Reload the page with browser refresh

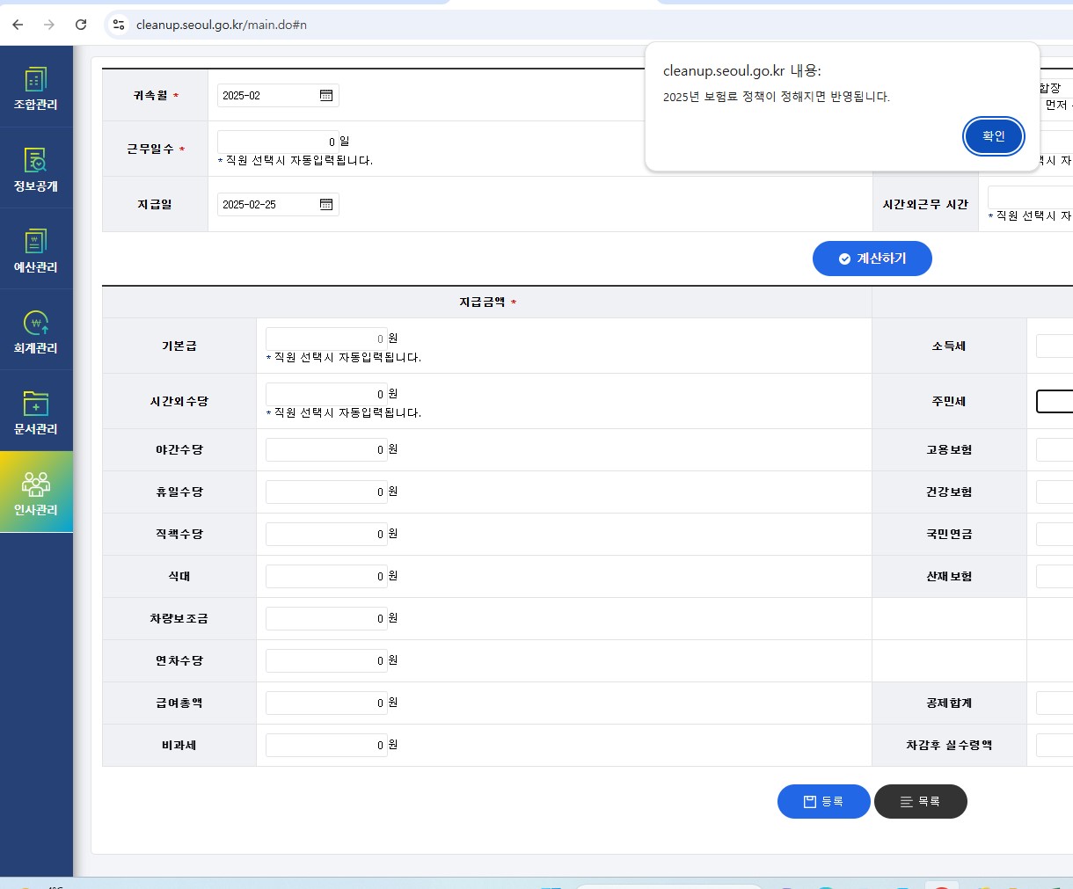[x=81, y=25]
